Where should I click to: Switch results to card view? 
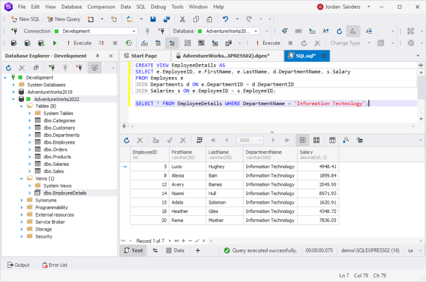coord(316,140)
